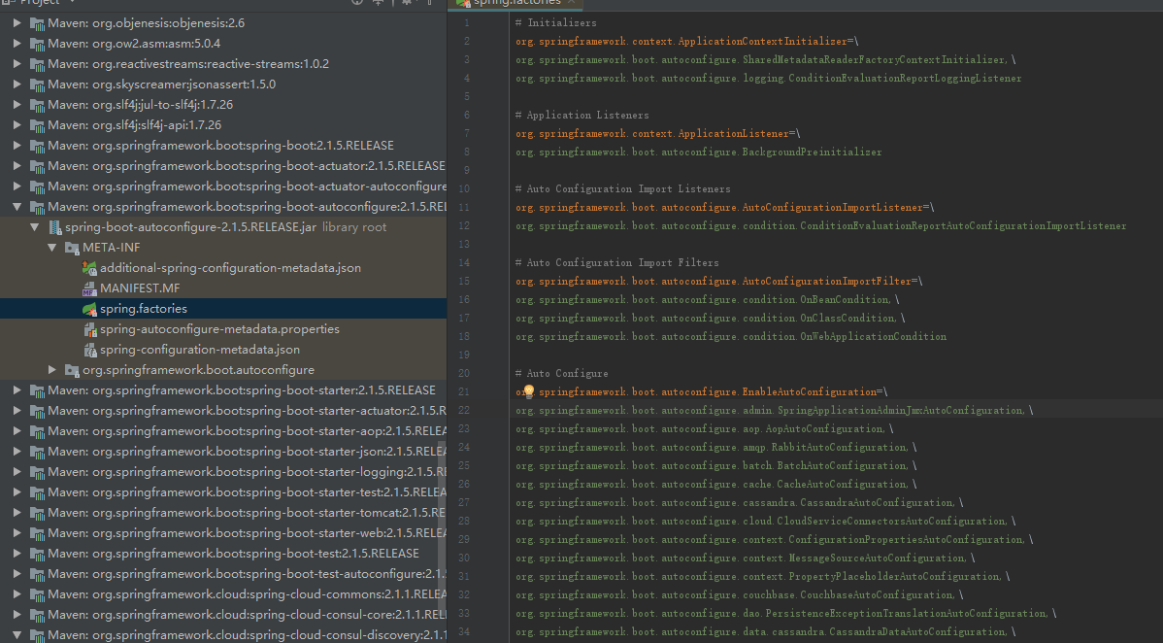Click the '# Auto Configuration Import Filters' comment
This screenshot has width=1163, height=643.
tap(617, 263)
